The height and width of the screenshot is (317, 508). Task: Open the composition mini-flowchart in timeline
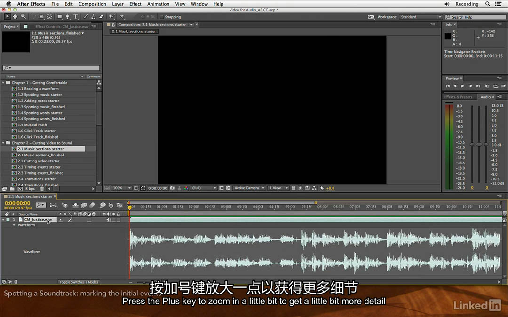54,205
